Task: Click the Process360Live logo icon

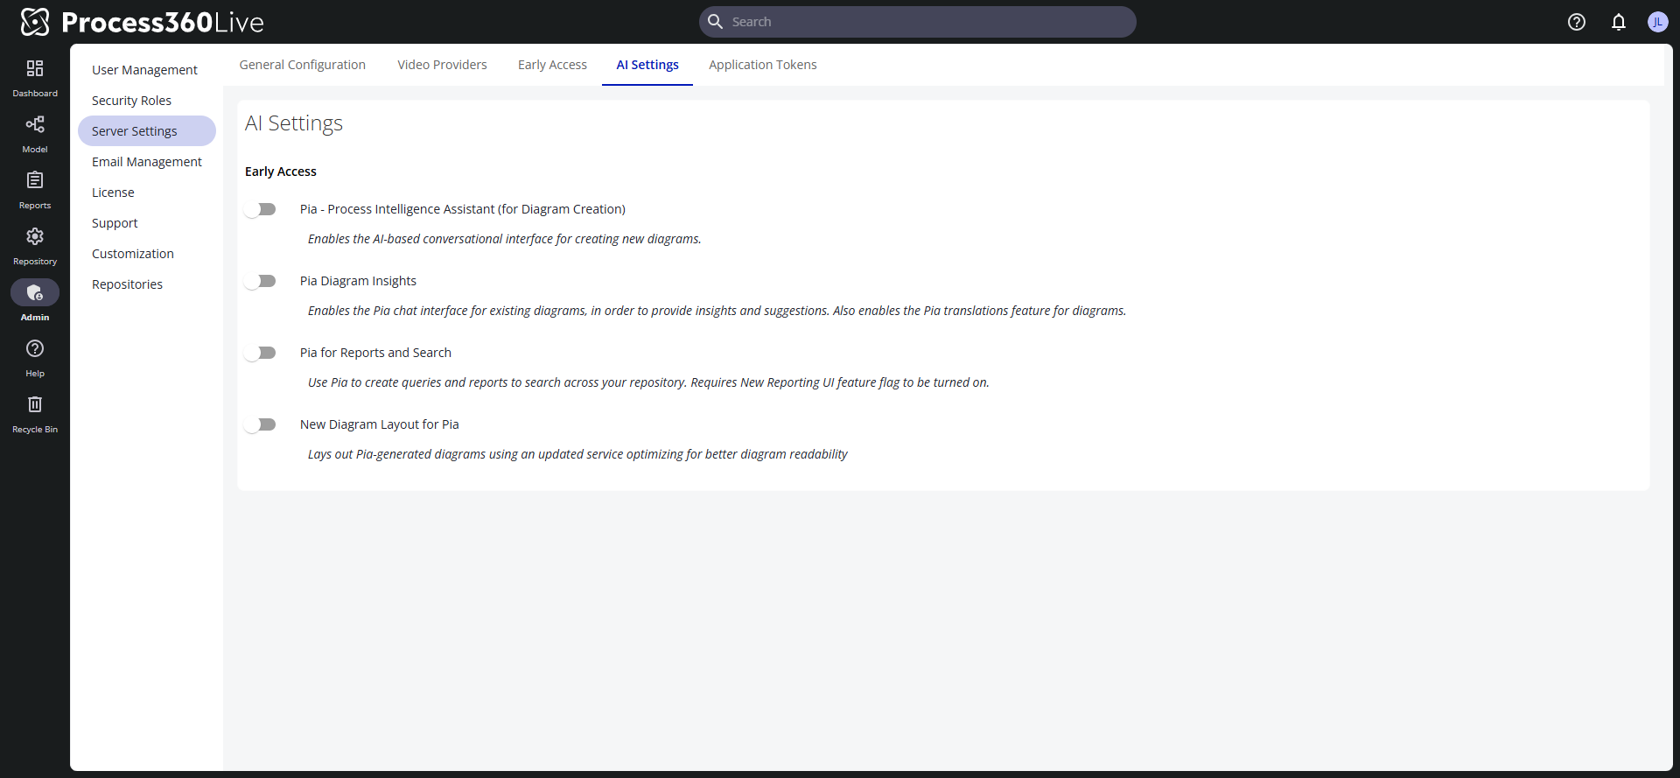Action: click(x=35, y=22)
